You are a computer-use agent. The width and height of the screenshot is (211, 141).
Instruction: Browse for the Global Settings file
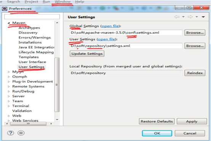pyautogui.click(x=195, y=33)
